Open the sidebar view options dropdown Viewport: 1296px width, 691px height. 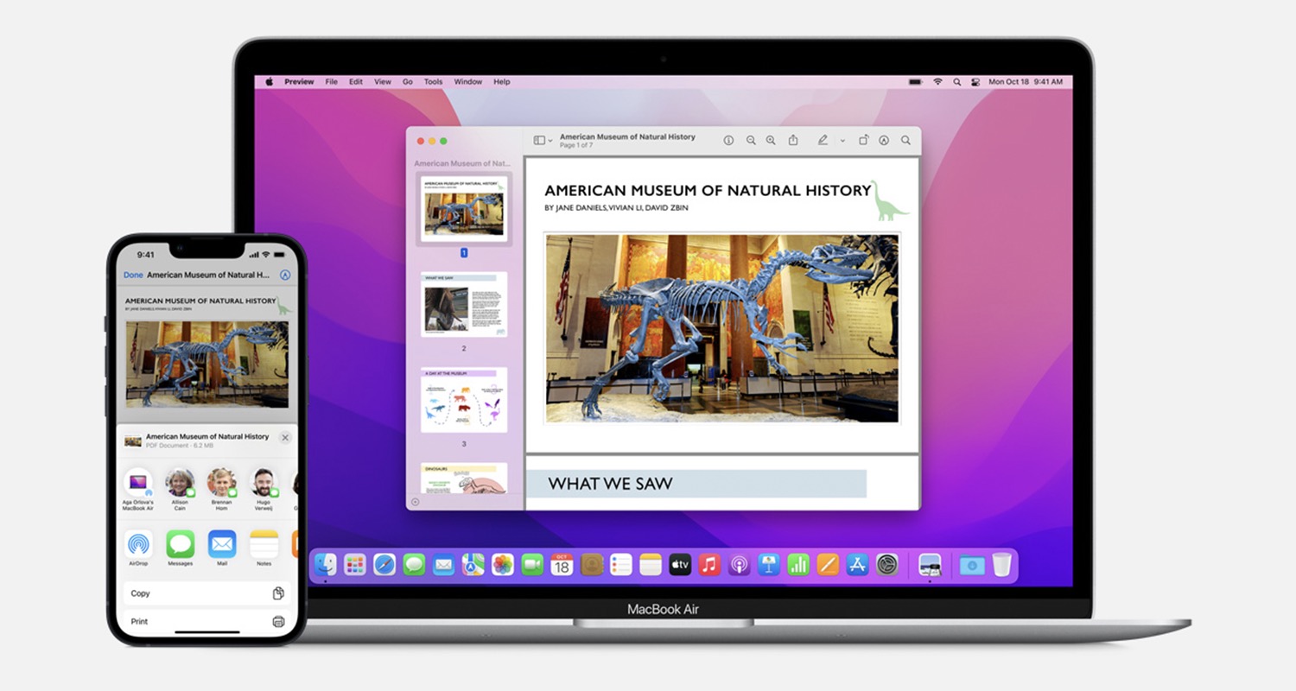coord(543,140)
